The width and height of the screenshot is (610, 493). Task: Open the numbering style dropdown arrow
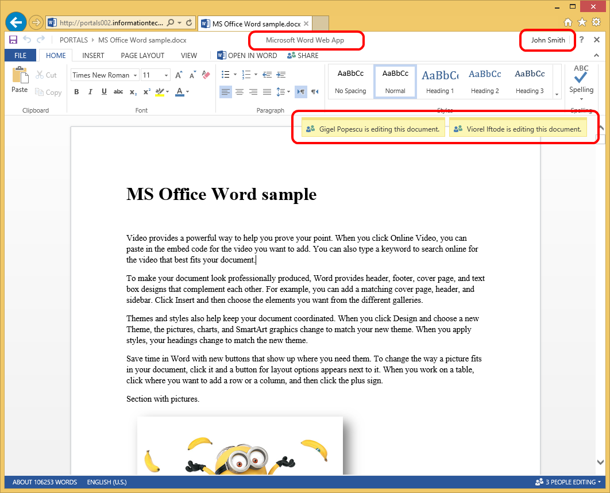pyautogui.click(x=256, y=74)
